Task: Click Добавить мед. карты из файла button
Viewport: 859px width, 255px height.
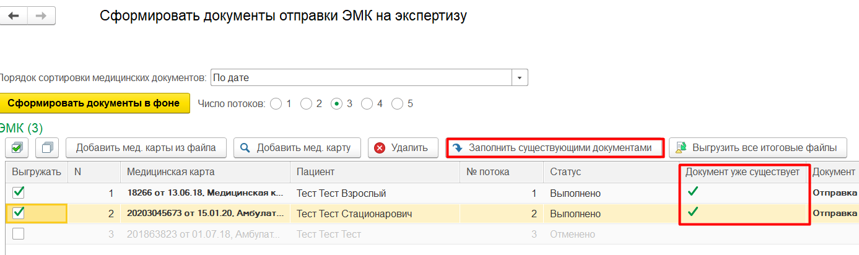Action: [x=146, y=147]
